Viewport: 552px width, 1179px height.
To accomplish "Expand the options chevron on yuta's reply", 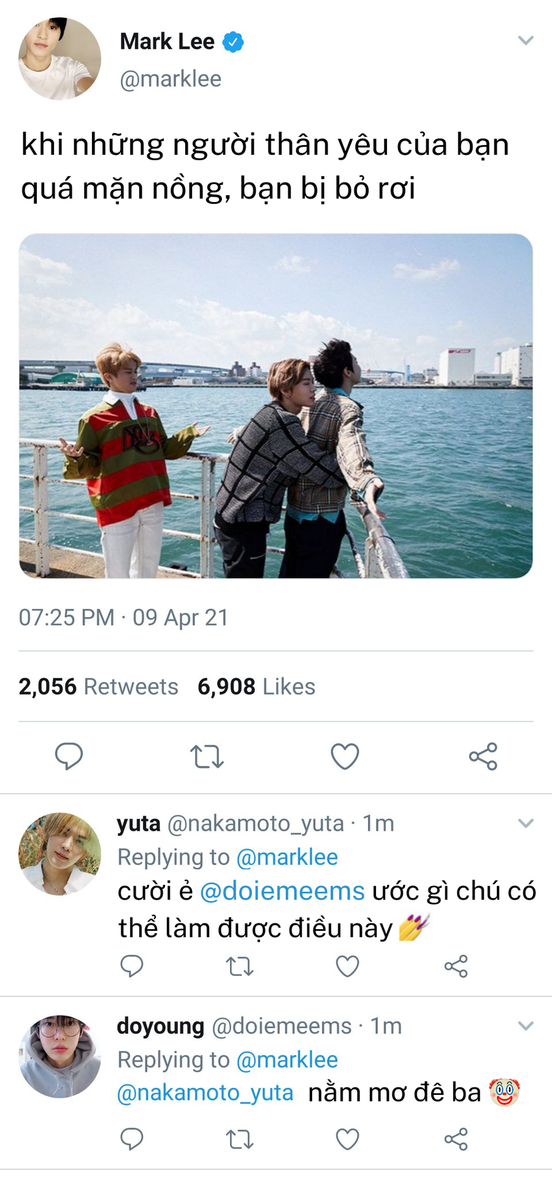I will coord(526,823).
